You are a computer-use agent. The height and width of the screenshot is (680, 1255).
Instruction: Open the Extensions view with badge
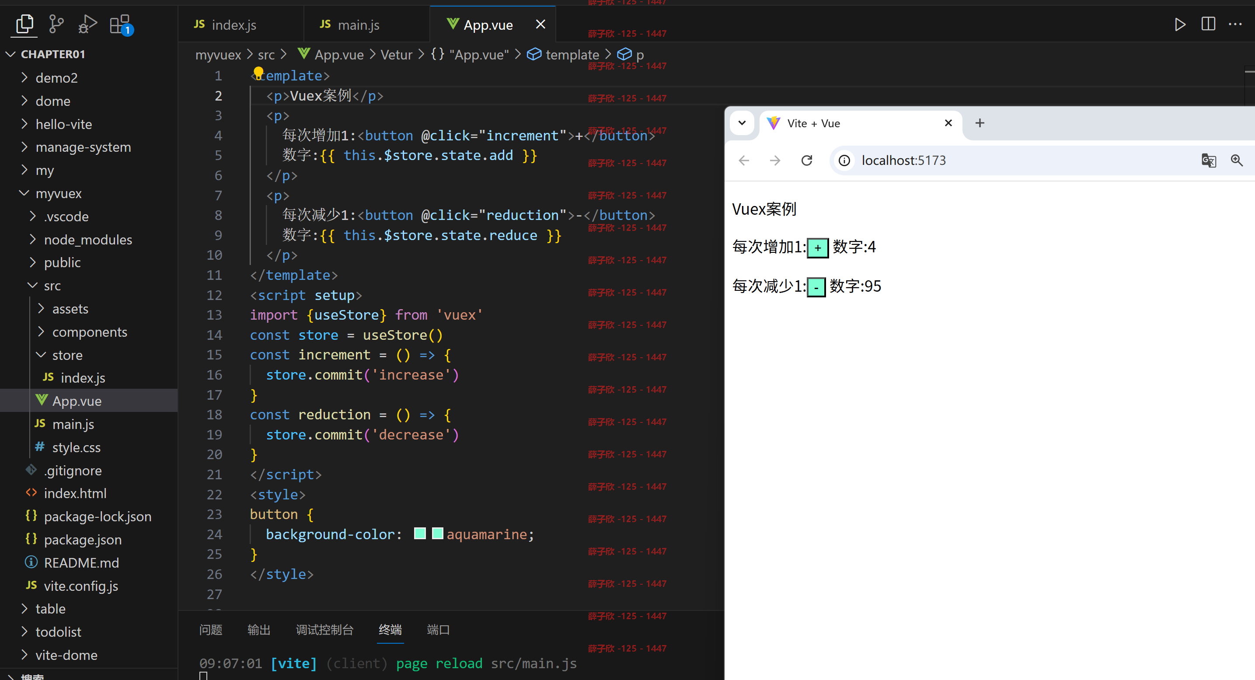click(120, 24)
